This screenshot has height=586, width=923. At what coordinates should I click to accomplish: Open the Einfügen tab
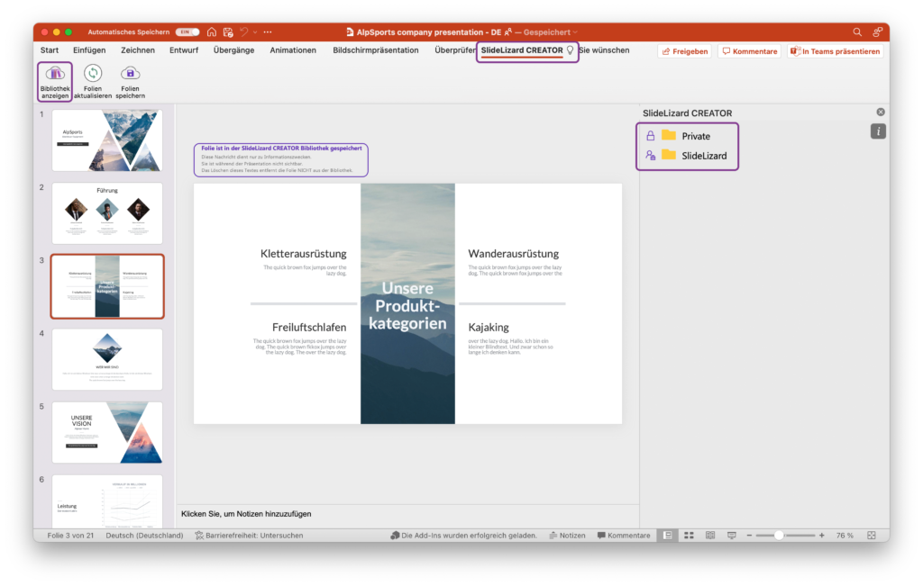pyautogui.click(x=89, y=50)
